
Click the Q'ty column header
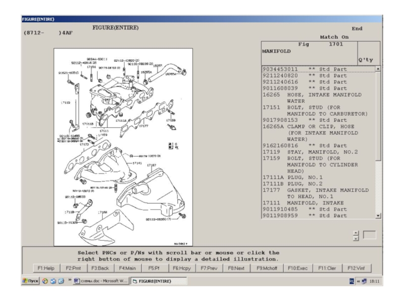pos(366,60)
